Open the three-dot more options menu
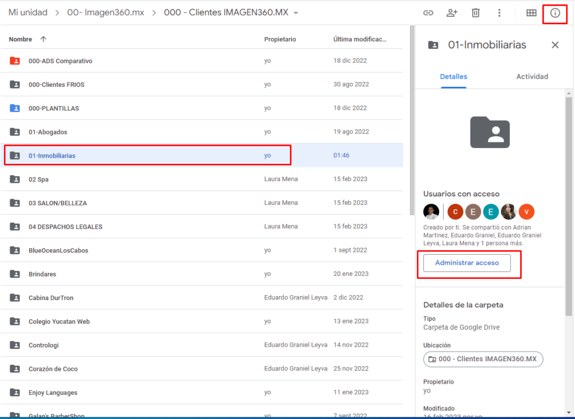 click(499, 13)
